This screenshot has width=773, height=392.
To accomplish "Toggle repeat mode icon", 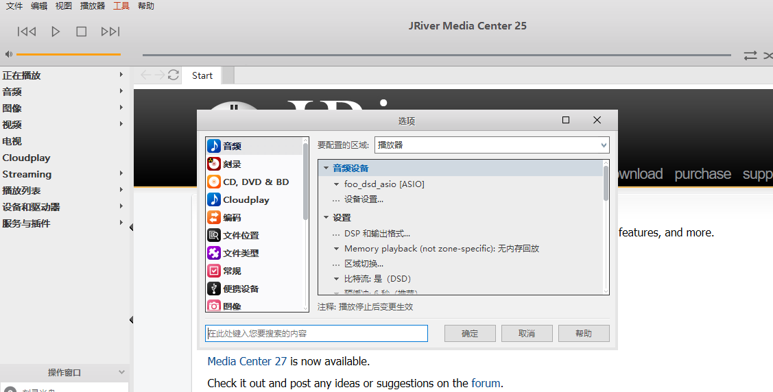I will click(x=750, y=55).
